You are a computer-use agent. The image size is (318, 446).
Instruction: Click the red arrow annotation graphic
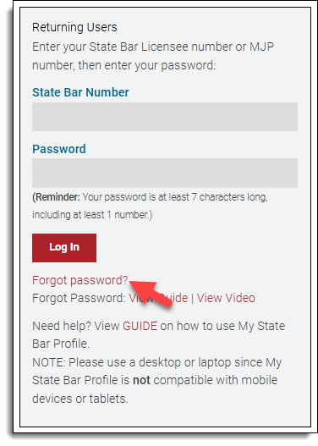point(151,293)
